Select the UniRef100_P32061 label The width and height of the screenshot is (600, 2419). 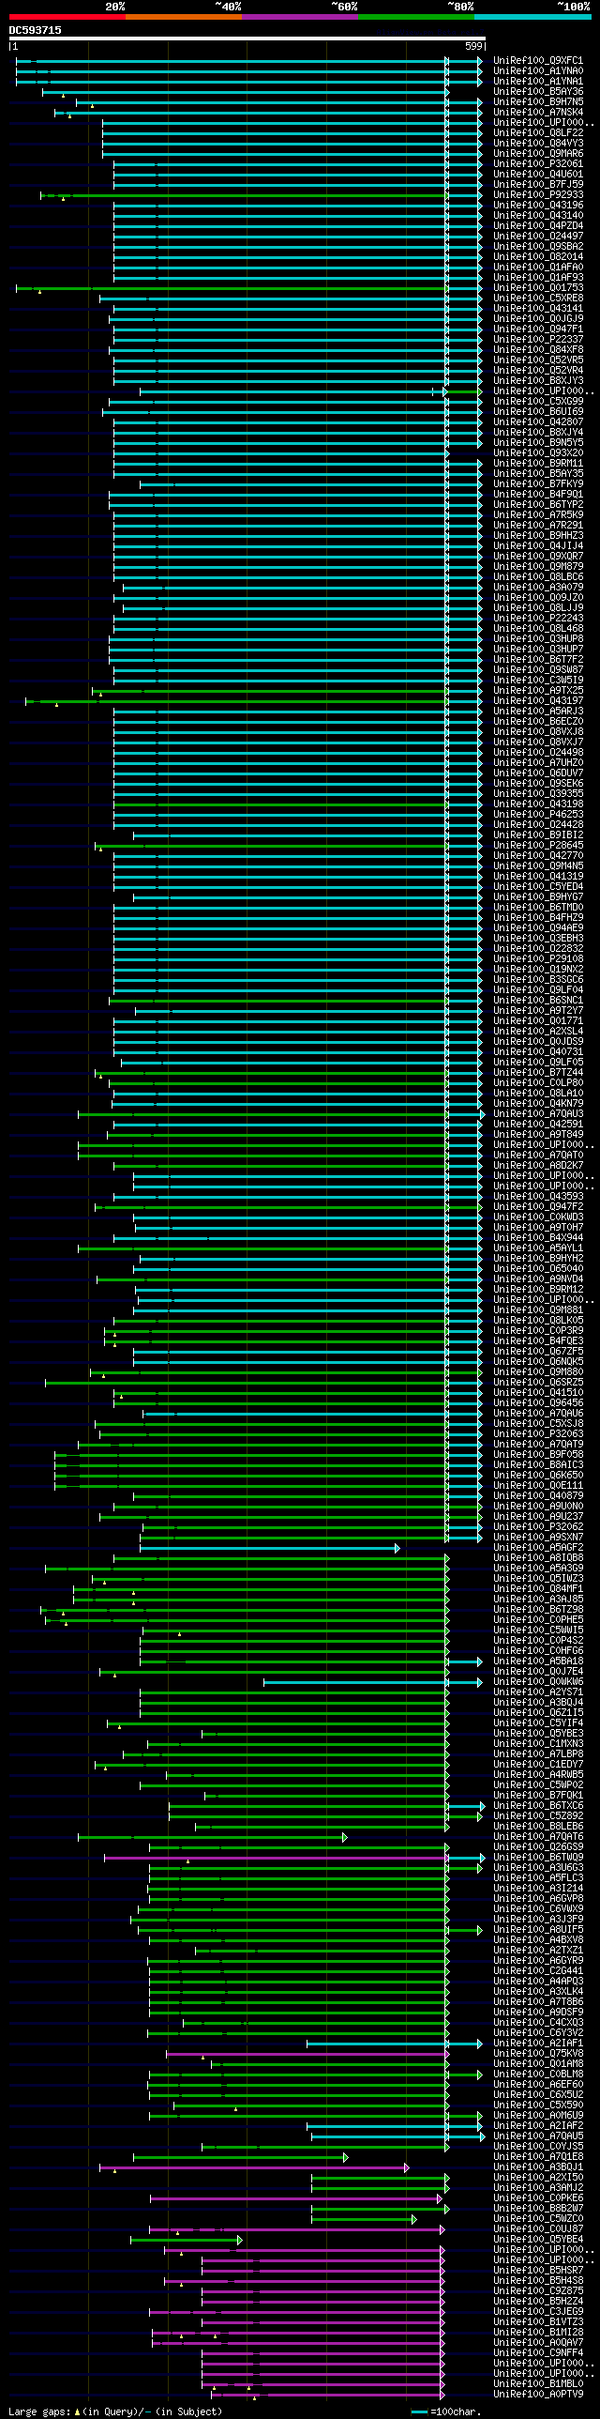[x=538, y=164]
